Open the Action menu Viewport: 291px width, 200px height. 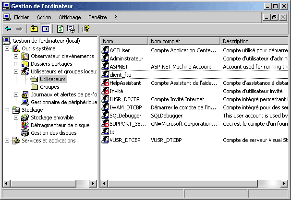click(x=44, y=17)
